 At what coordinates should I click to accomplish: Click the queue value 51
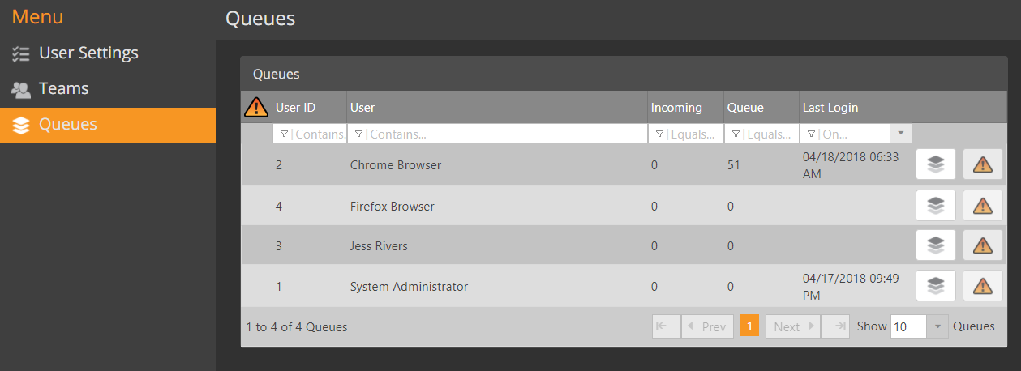pos(734,164)
